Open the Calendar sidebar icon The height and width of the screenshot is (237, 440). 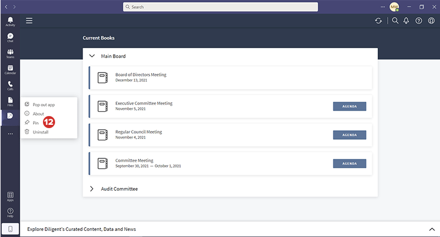pyautogui.click(x=10, y=69)
